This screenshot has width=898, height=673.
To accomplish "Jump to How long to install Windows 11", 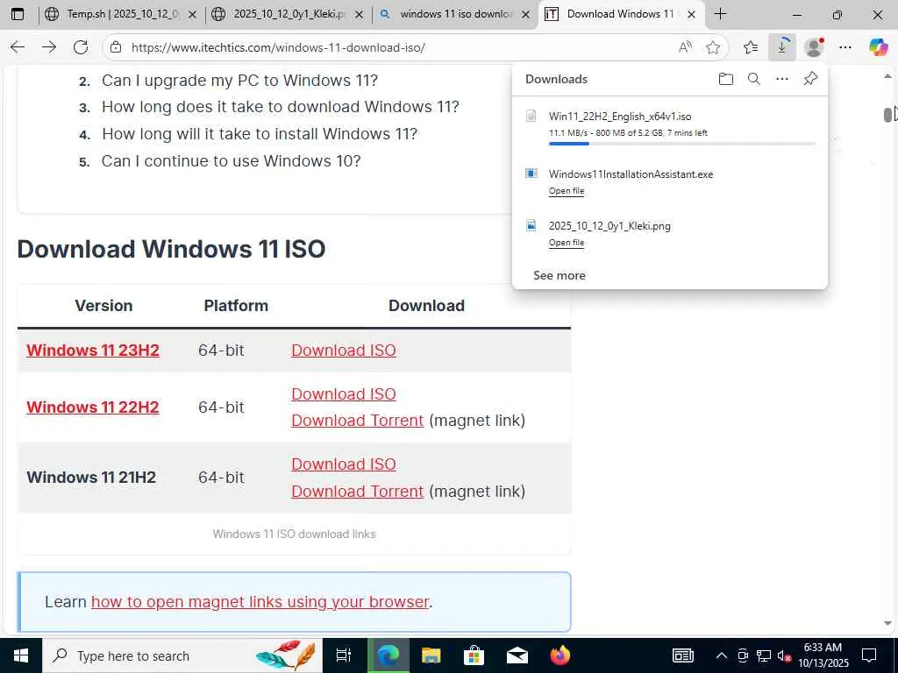I will (x=260, y=134).
